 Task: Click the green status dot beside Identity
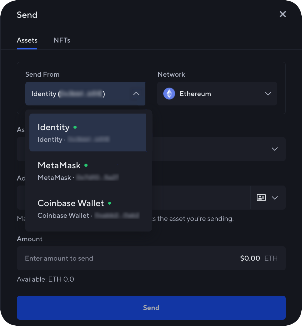[x=75, y=127]
